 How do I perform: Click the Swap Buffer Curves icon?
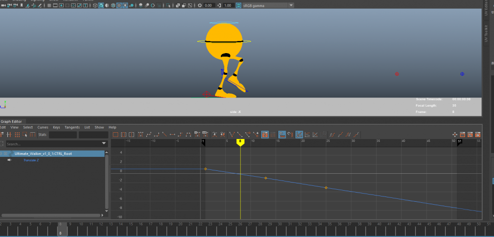pos(222,135)
